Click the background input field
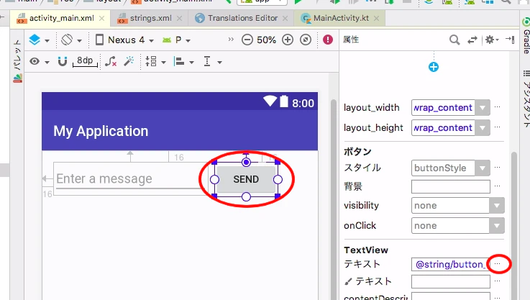The image size is (530, 300). pyautogui.click(x=451, y=186)
